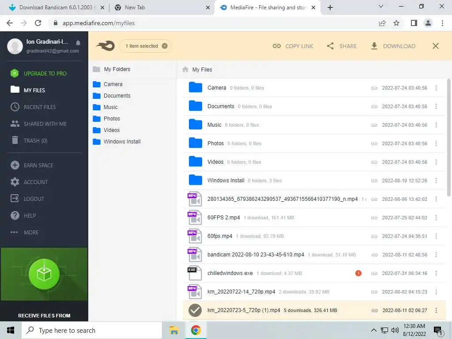The image size is (452, 339).
Task: Click link icon for Windows Install row
Action: [374, 181]
